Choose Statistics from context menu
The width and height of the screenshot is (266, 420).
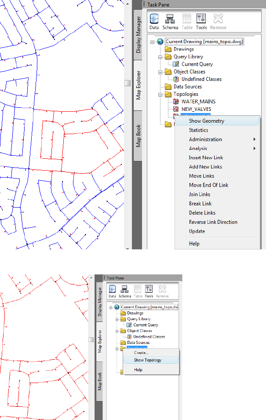pos(217,130)
